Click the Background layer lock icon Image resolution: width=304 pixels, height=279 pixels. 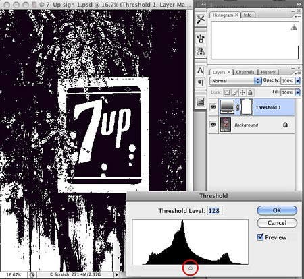tap(285, 125)
